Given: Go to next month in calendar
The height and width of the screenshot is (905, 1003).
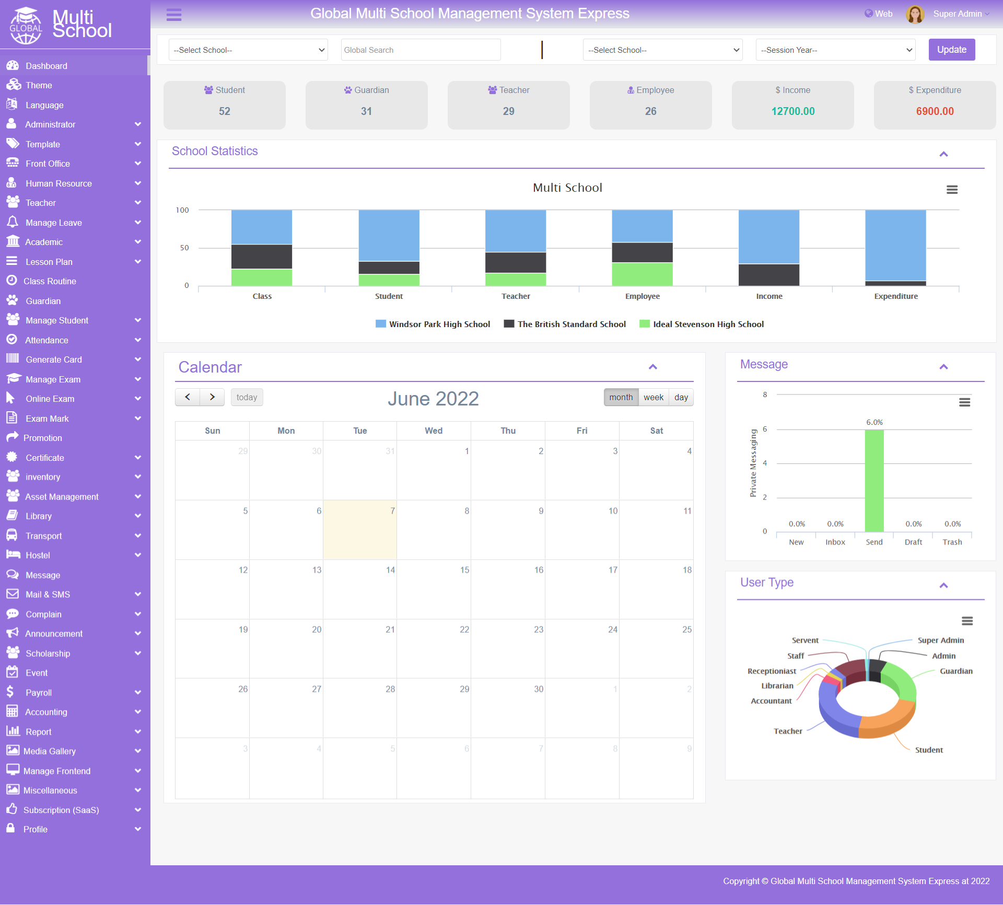Looking at the screenshot, I should click(x=212, y=397).
